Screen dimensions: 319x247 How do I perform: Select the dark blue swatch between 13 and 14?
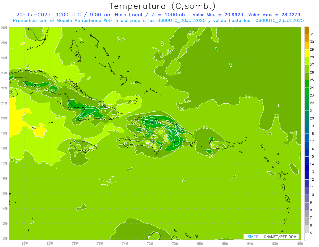(x=307, y=168)
